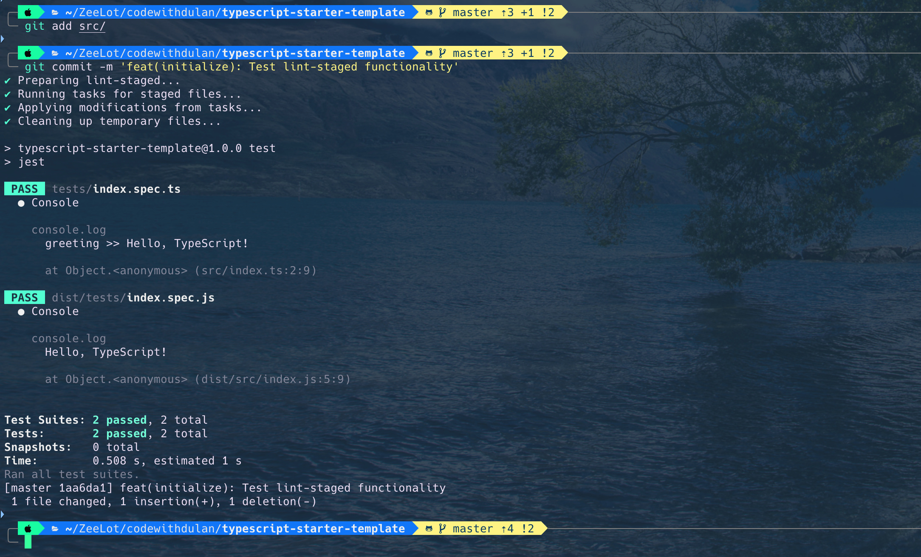
Task: Click blue triangle marker below the file changed summary
Action: (3, 515)
